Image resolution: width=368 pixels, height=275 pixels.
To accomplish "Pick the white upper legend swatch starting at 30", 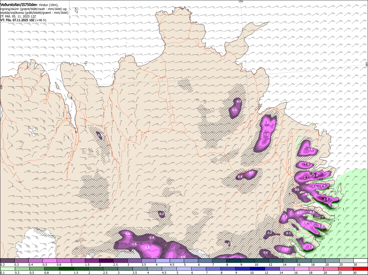I will 361,260.
